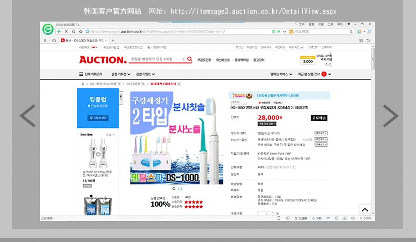
Task: Open the 옥션베스트 link
Action: coord(223,60)
